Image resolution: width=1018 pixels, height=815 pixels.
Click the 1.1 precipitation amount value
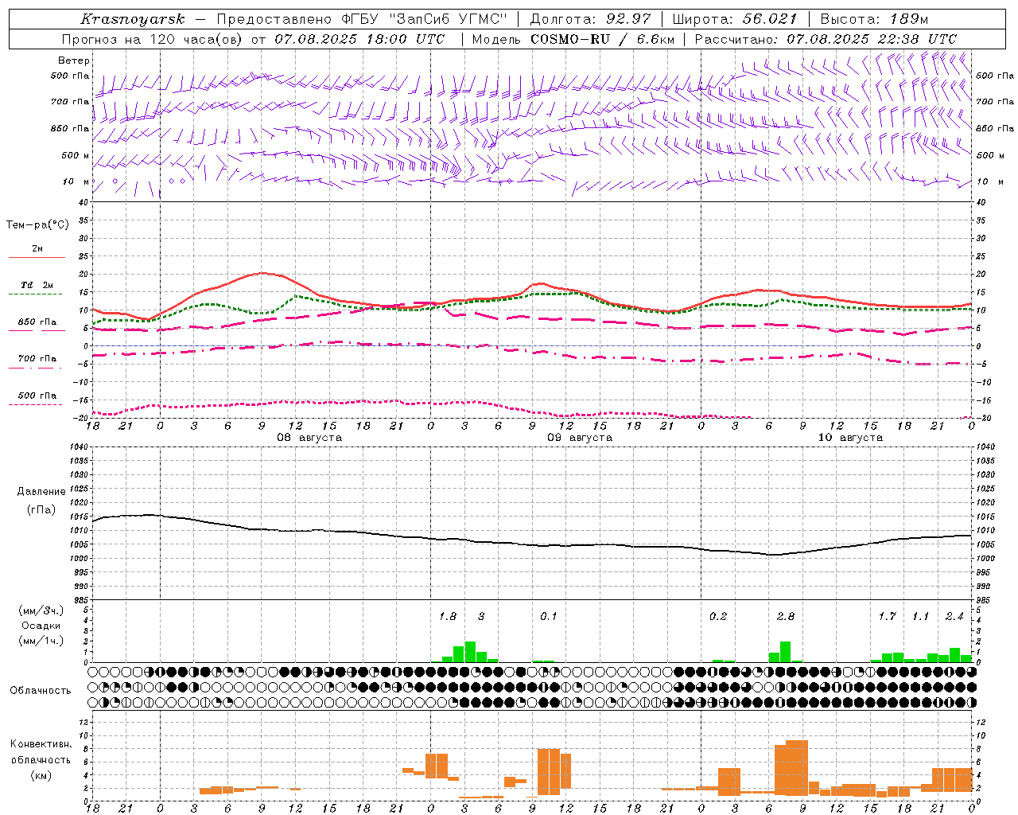click(x=921, y=617)
